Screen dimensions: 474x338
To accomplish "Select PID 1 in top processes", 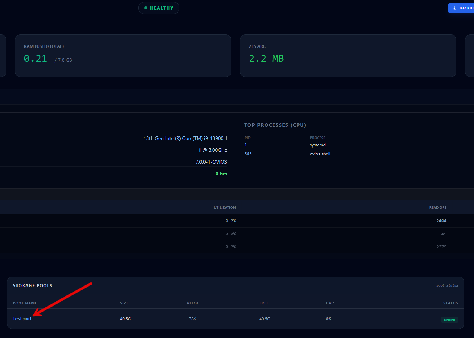I will [x=246, y=145].
